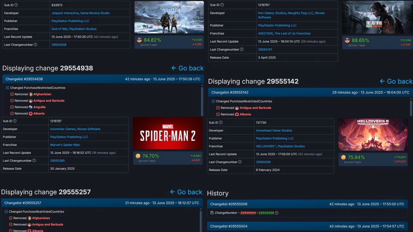This screenshot has height=232, width=413.
Task: Click Albania flag icon in changelist #29555142
Action: coord(237,114)
